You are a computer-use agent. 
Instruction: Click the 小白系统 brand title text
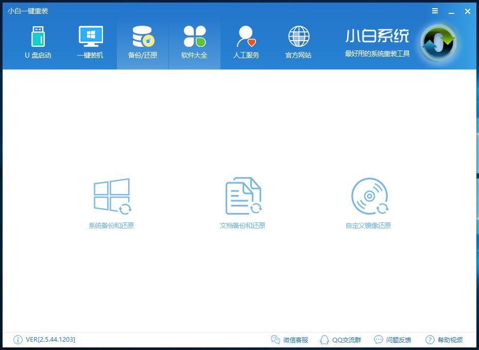[x=377, y=36]
